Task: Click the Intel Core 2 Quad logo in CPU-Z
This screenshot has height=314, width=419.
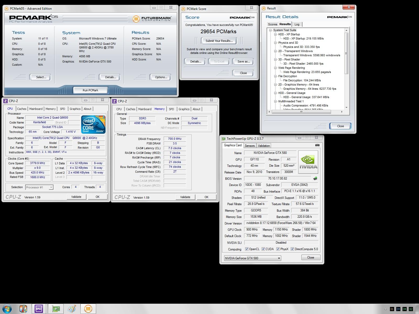Action: click(x=93, y=124)
